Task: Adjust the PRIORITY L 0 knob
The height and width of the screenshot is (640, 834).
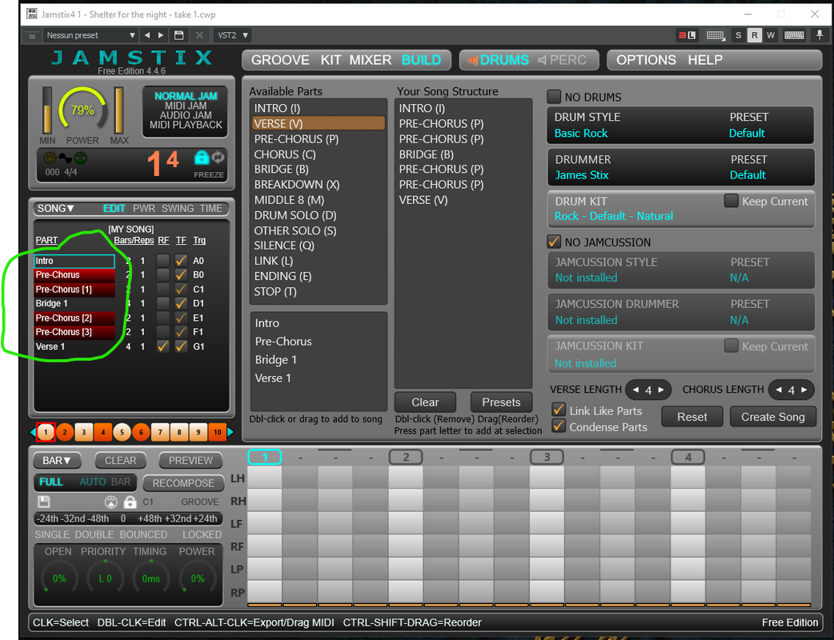Action: click(106, 578)
